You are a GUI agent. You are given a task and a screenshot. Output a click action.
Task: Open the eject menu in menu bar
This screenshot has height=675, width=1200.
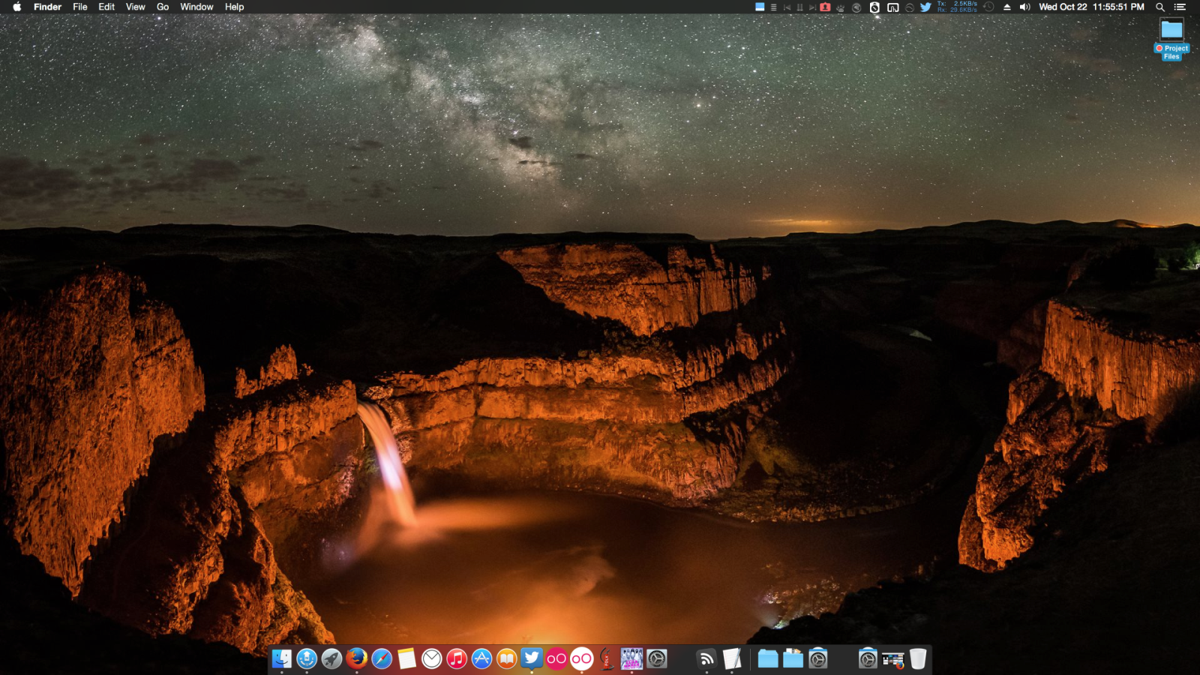pos(1006,7)
